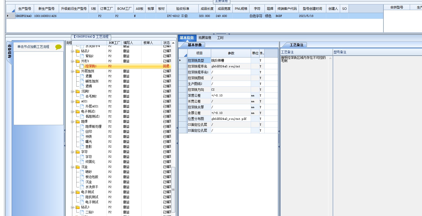Click the document icon of 去毛刺2
422x216 pixels.
click(82, 96)
